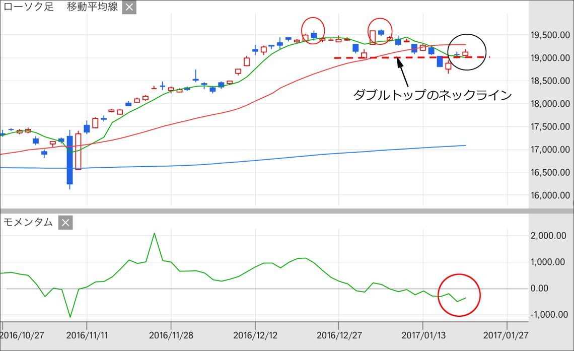Viewport: 574px width, 351px height.
Task: Select the tall hollow red candlestick in November
Action: tap(78, 151)
